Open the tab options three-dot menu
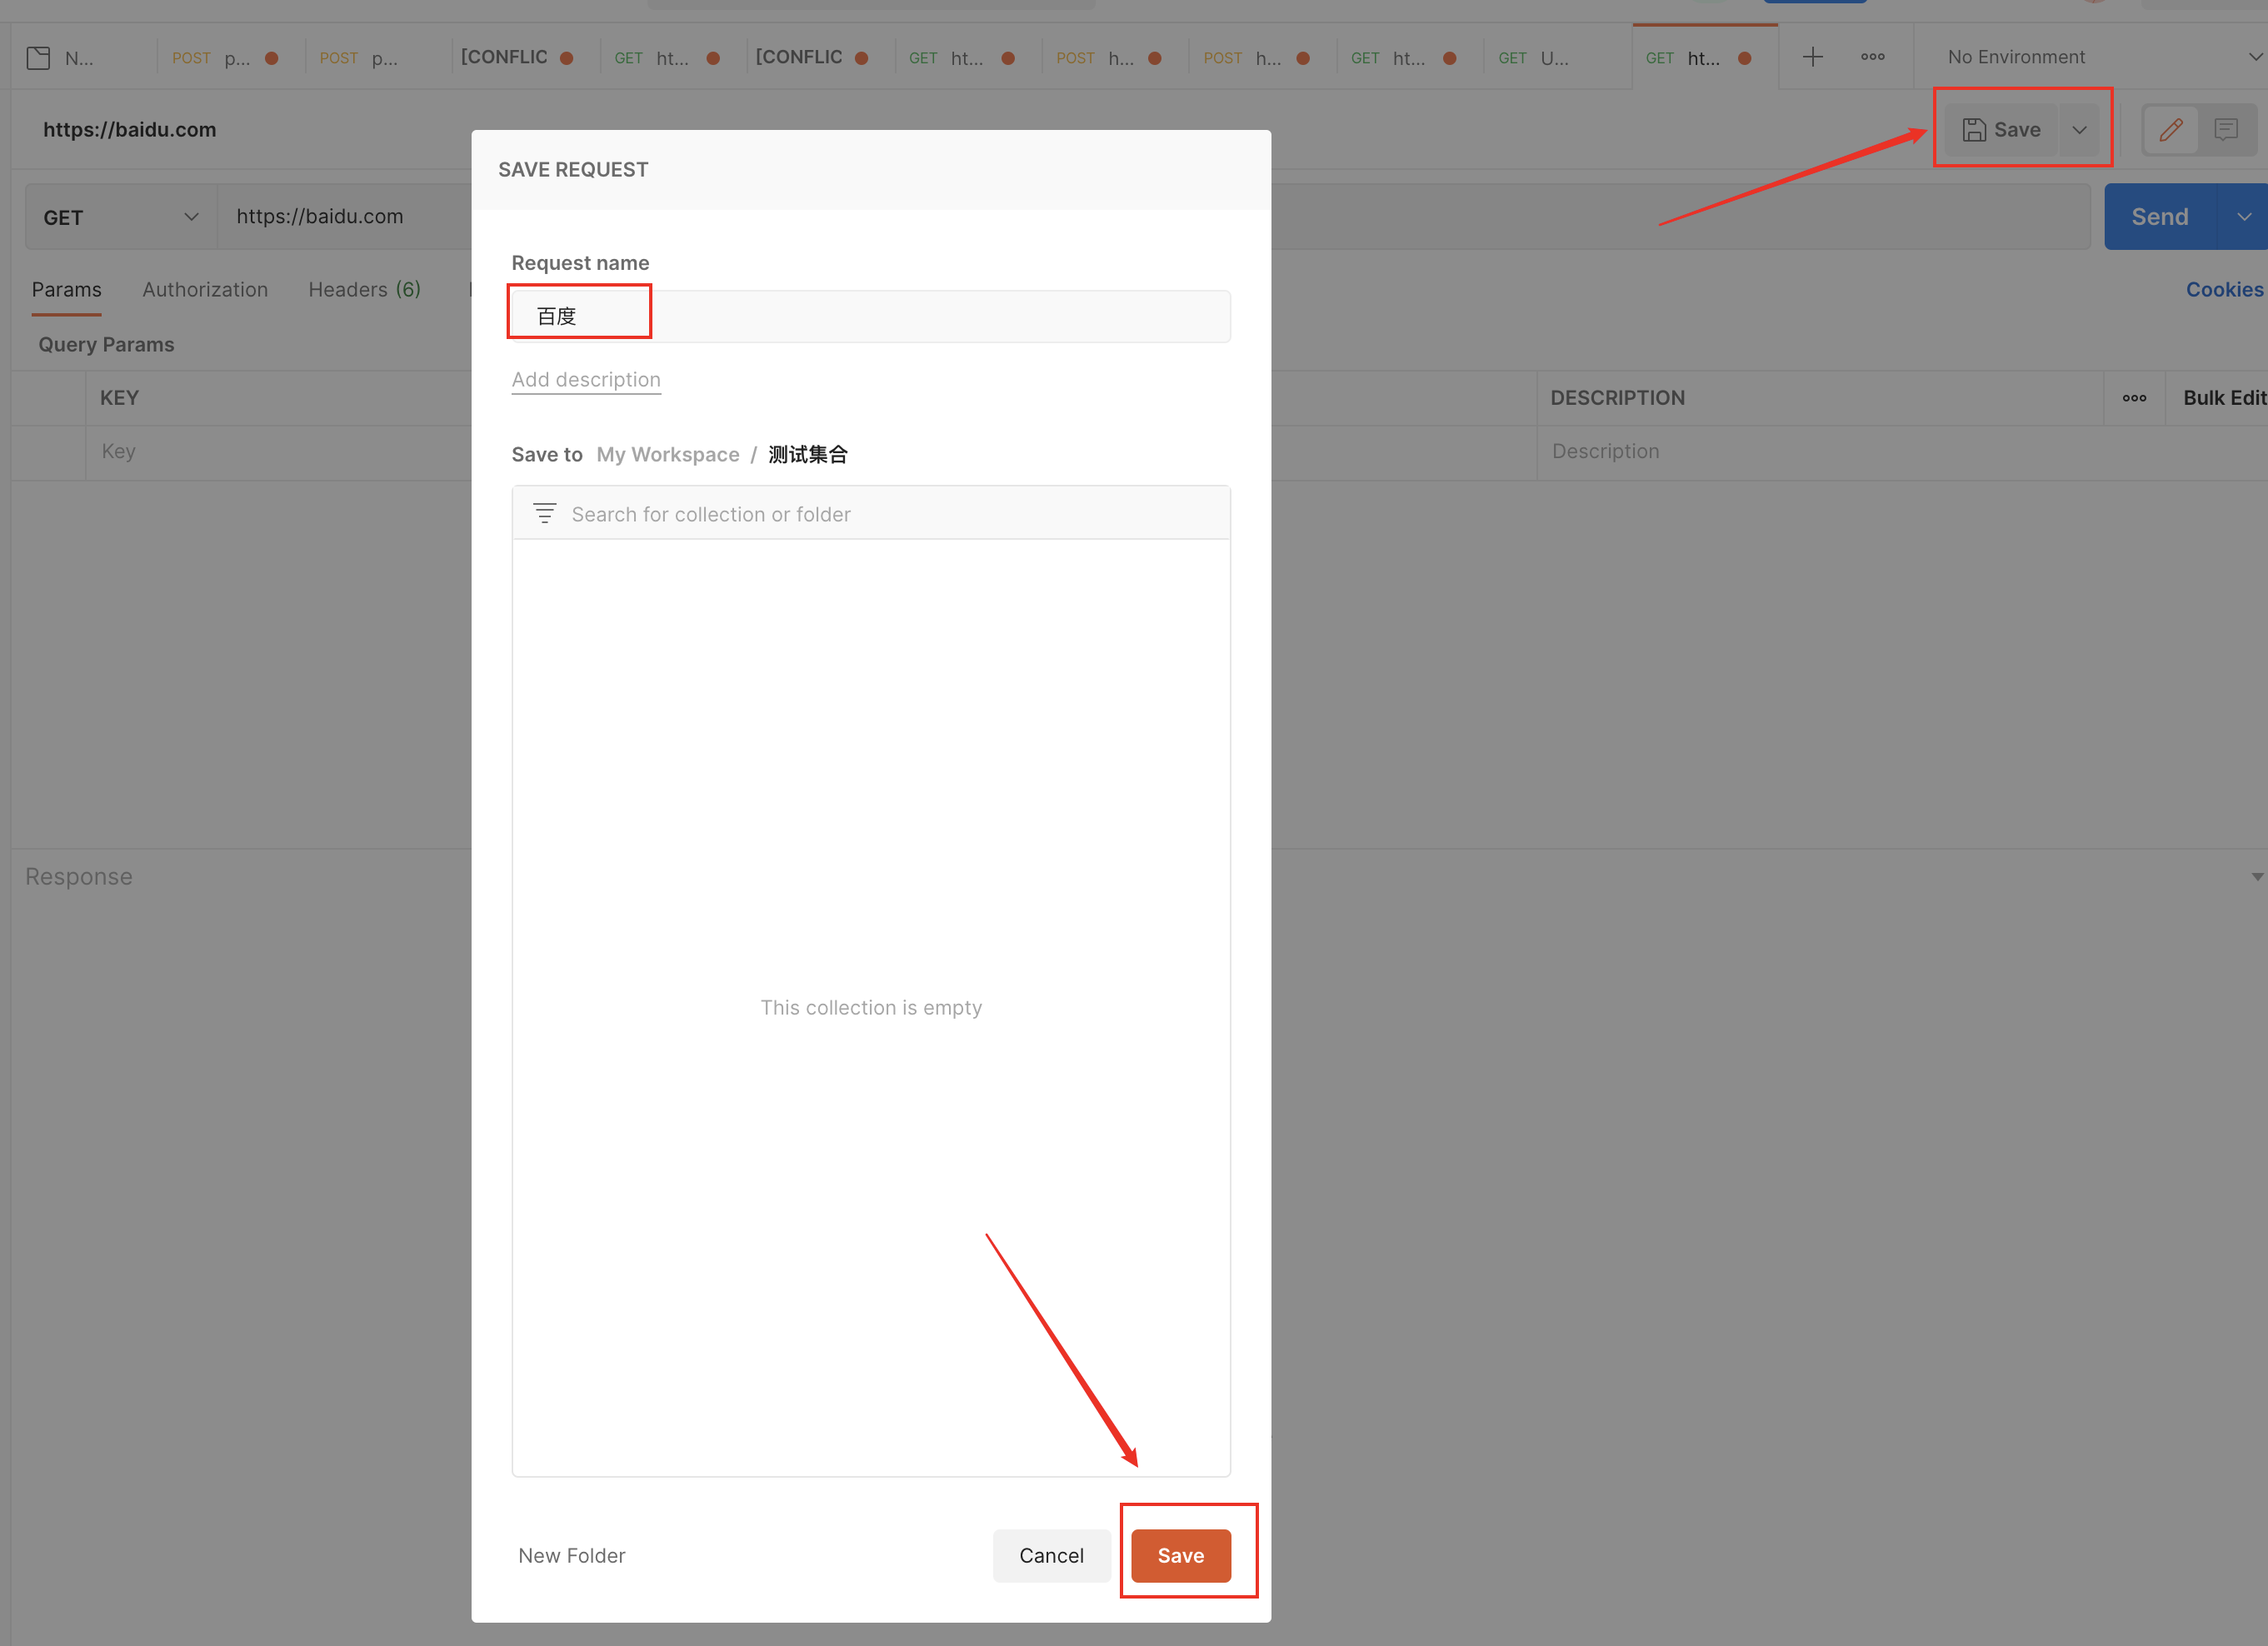 click(x=1872, y=57)
